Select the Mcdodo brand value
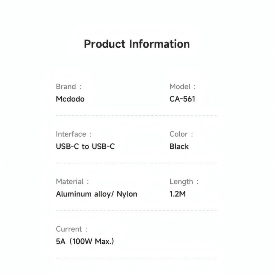The height and width of the screenshot is (274, 274). click(70, 99)
